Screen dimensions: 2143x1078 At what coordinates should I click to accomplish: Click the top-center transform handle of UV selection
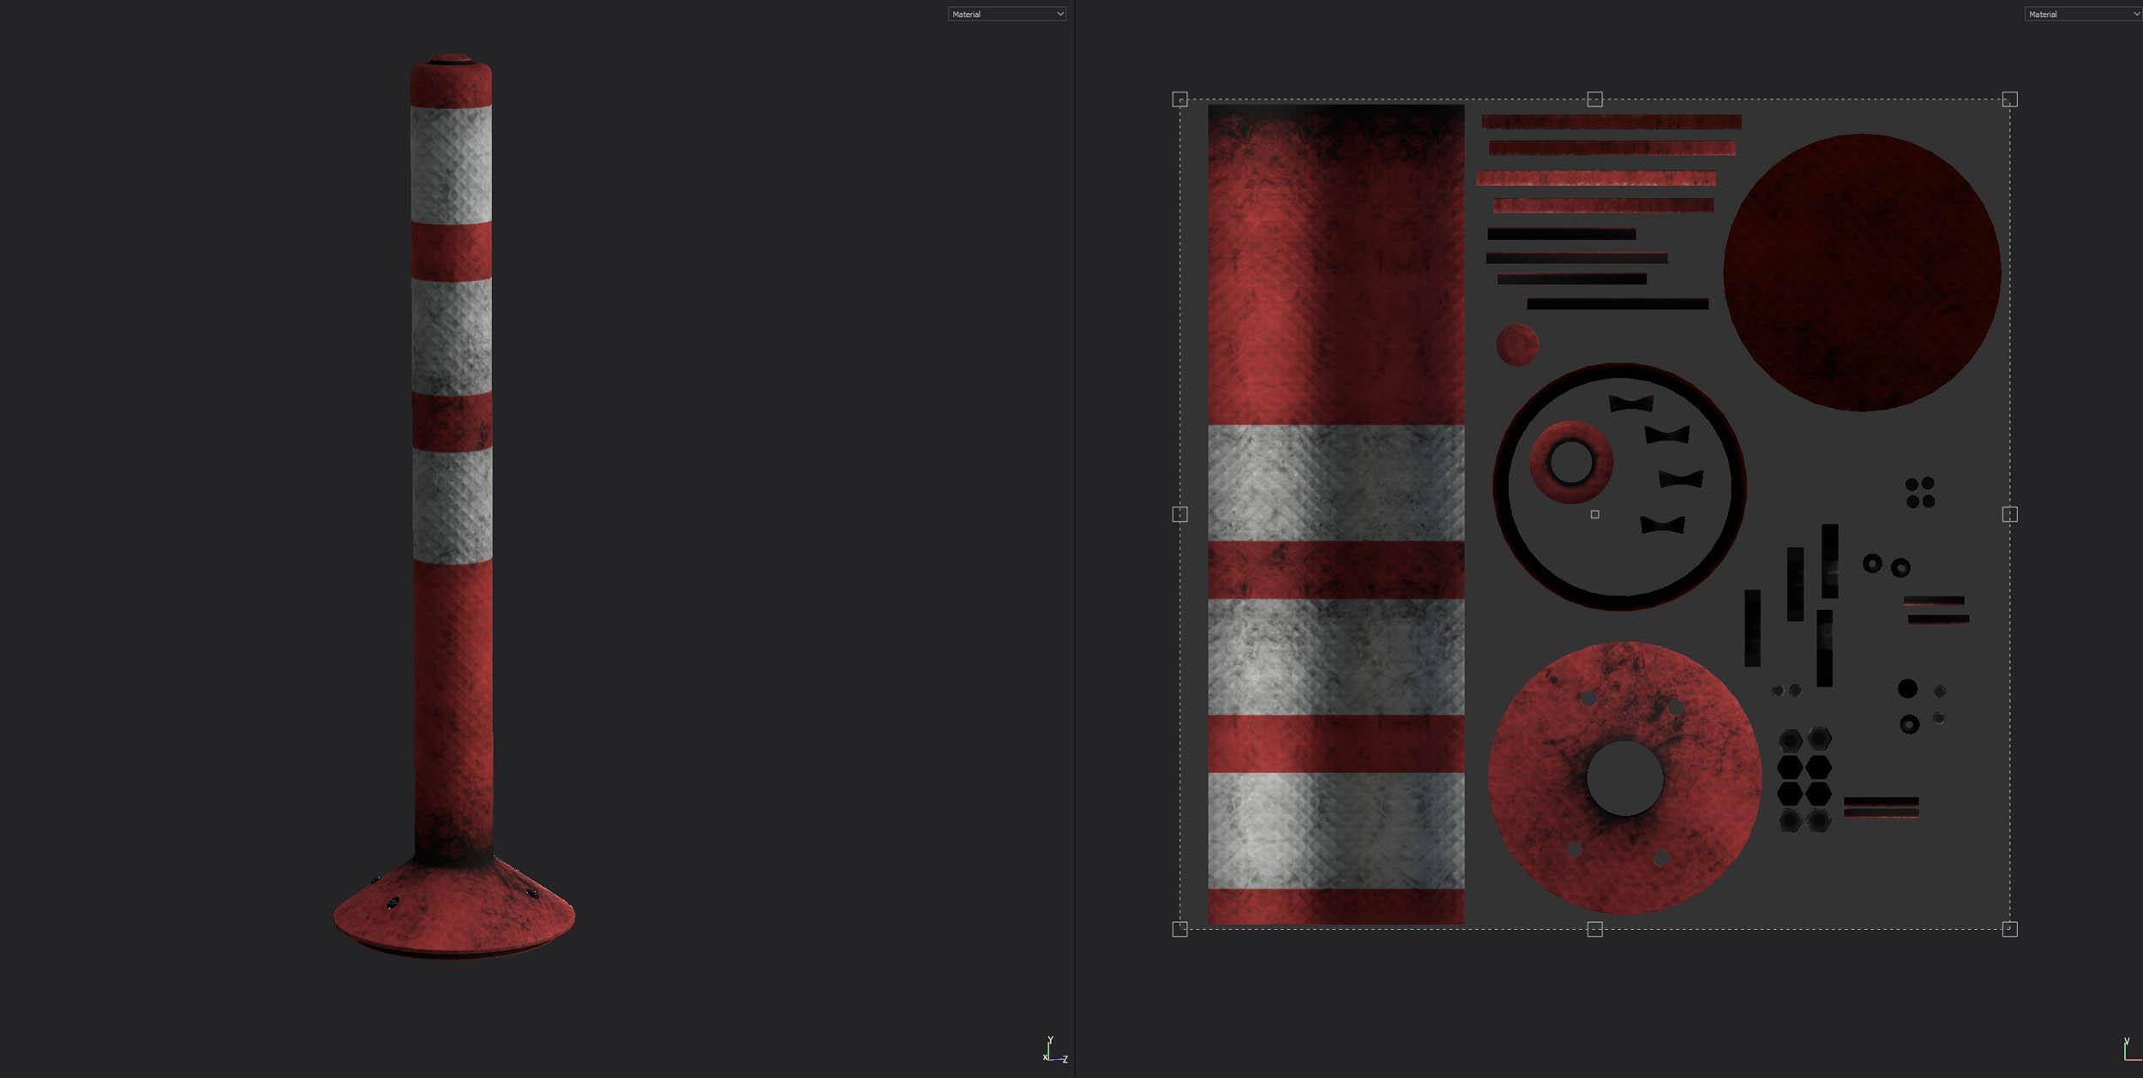pos(1594,99)
